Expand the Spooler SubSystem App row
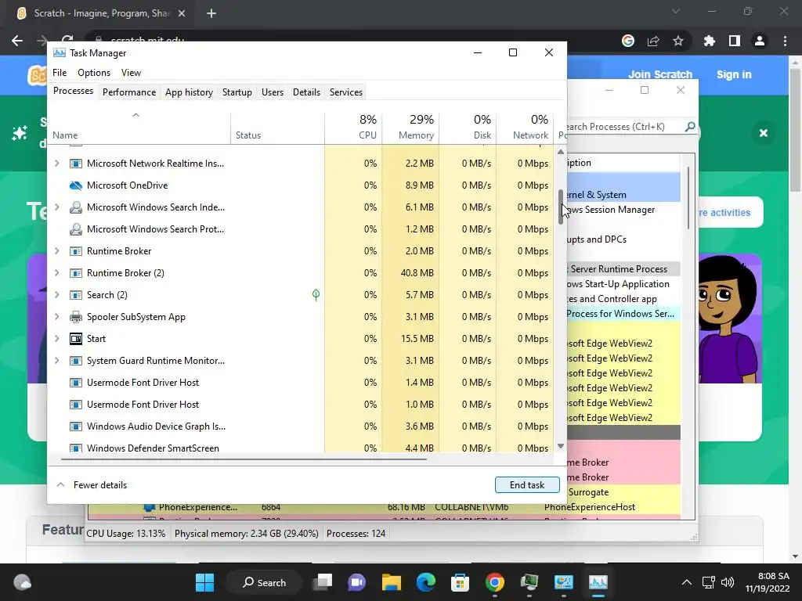This screenshot has width=802, height=601. (x=56, y=317)
